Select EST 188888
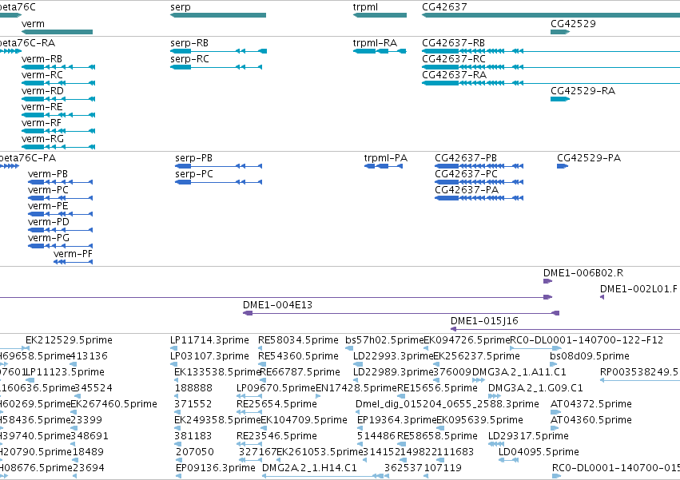This screenshot has height=480, width=680. point(193,387)
